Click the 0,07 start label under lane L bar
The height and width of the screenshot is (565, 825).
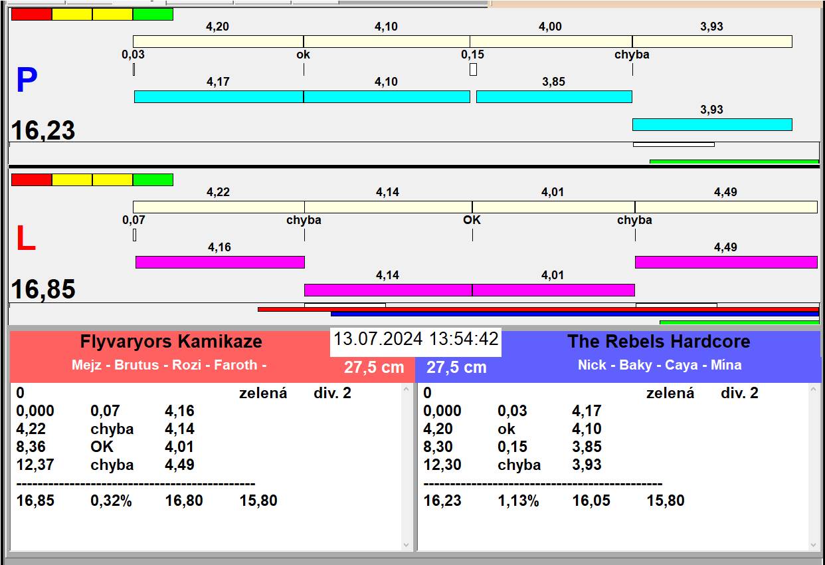click(x=134, y=219)
